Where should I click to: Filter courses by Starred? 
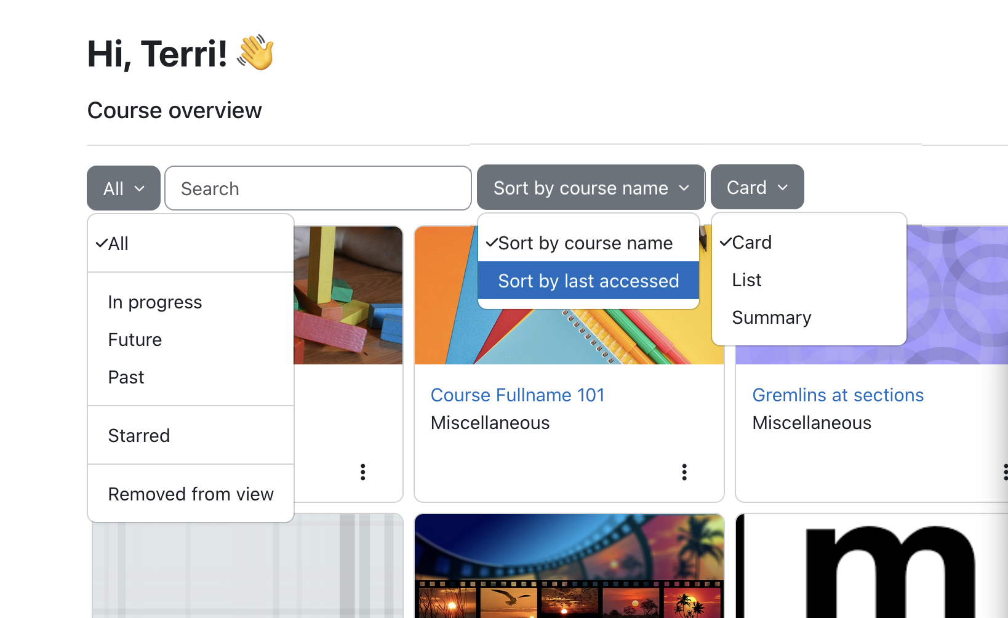[191, 436]
